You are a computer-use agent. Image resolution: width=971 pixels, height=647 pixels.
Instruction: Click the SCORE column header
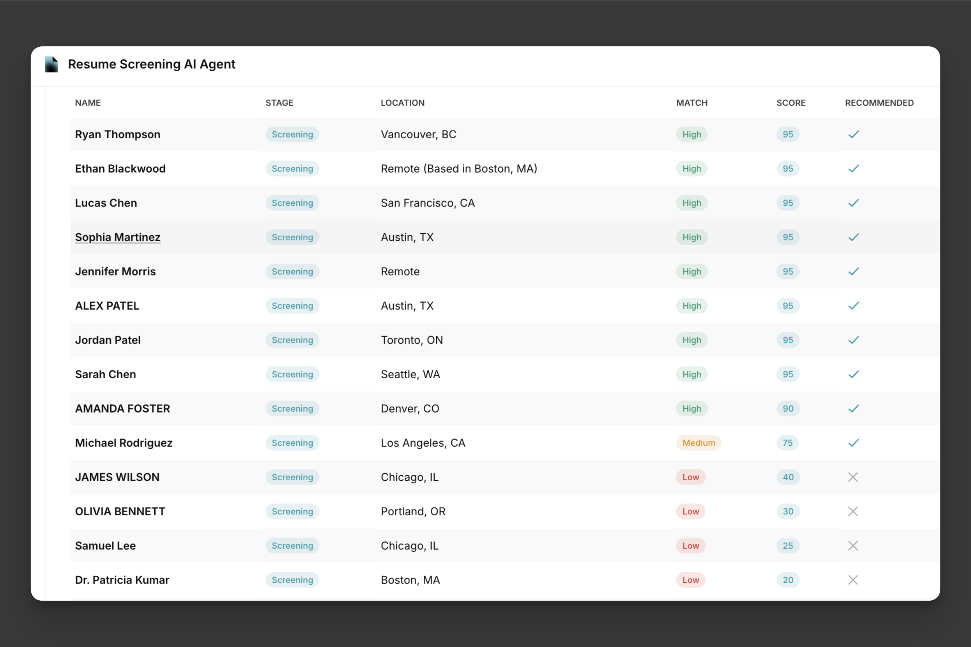[x=791, y=103]
